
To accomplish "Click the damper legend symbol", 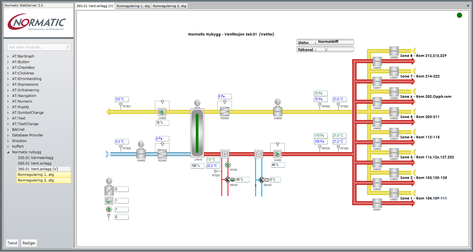I will (x=109, y=190).
